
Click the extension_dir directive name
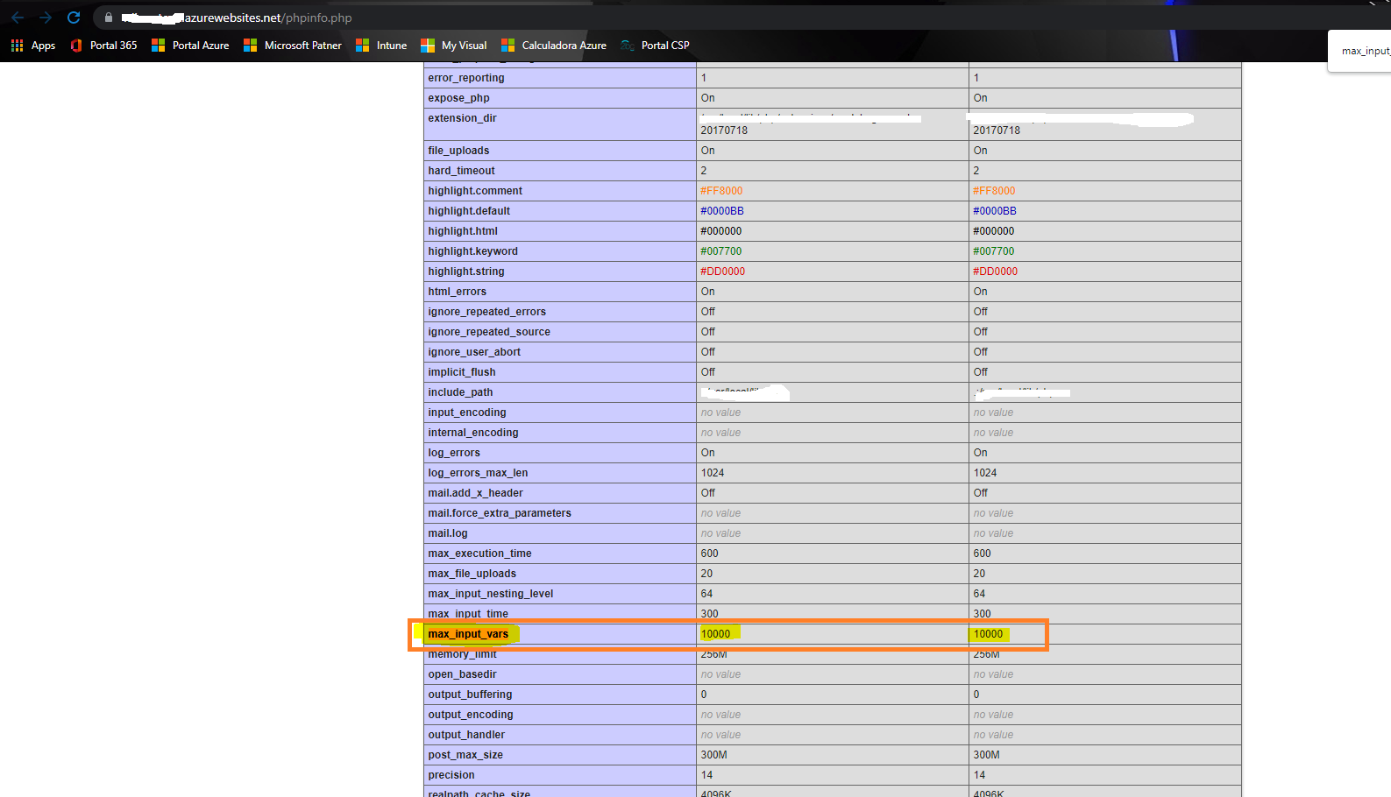462,118
